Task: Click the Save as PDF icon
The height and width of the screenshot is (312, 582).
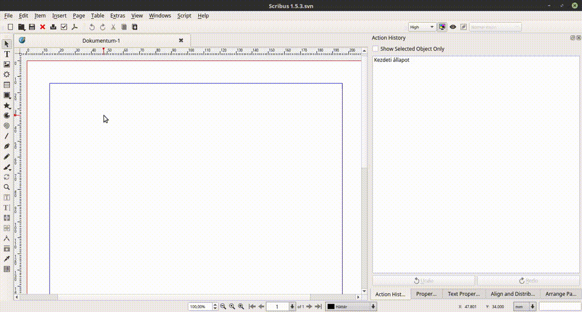Action: tap(74, 27)
